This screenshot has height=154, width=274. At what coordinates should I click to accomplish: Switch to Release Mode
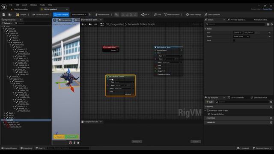tap(102, 15)
